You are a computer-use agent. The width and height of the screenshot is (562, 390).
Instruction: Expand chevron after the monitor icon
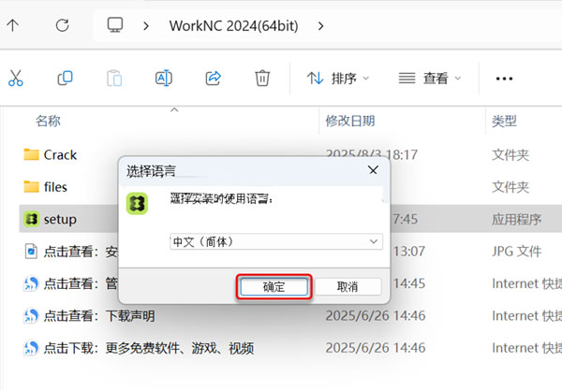pyautogui.click(x=146, y=26)
